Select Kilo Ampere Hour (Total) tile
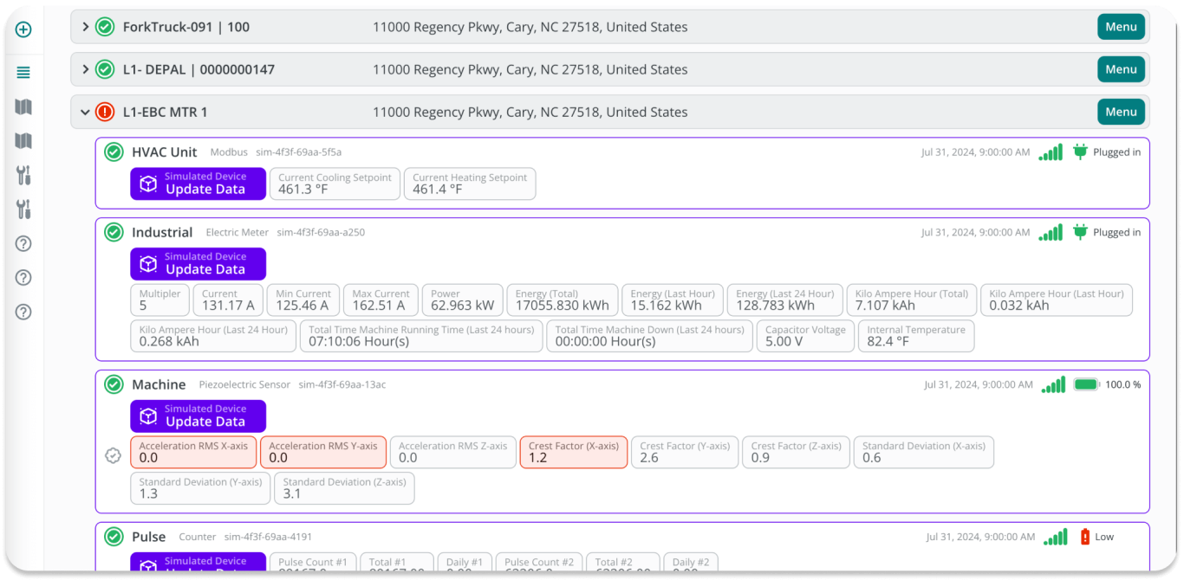This screenshot has width=1184, height=580. [x=912, y=300]
